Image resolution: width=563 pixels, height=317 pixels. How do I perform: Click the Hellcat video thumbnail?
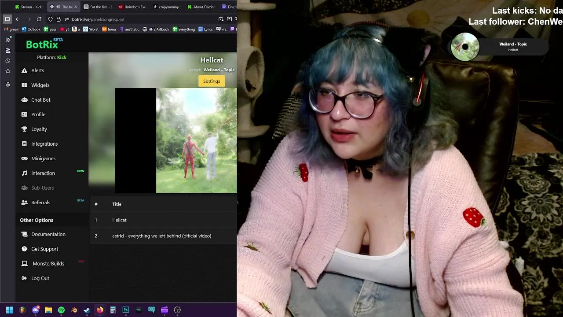click(x=176, y=141)
